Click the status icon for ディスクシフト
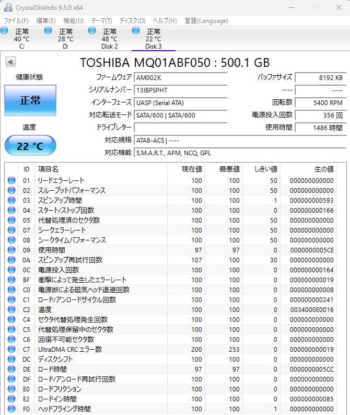 [11, 359]
